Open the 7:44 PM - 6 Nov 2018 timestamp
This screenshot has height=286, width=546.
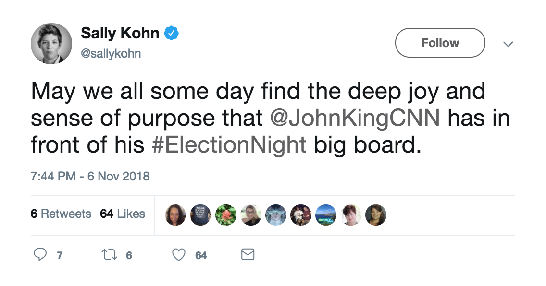click(90, 176)
